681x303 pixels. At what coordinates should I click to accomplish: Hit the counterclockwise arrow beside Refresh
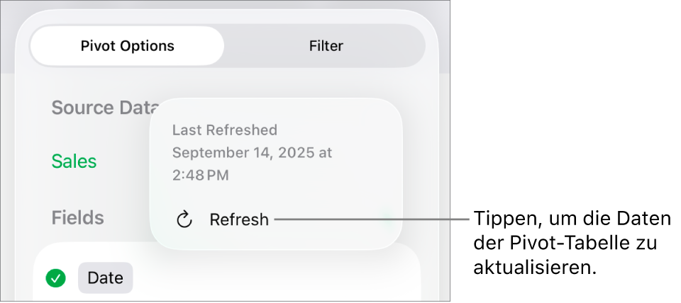point(184,219)
